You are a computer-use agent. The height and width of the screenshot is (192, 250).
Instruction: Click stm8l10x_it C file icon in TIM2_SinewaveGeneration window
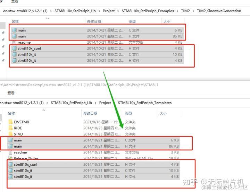click(14, 54)
